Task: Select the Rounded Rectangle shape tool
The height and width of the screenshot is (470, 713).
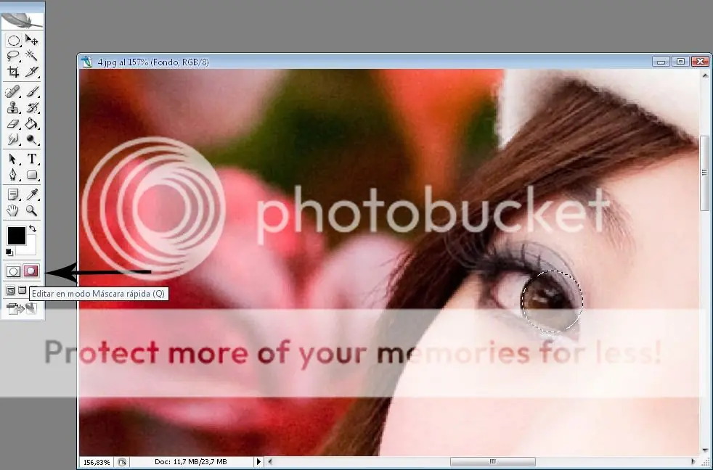Action: coord(31,175)
